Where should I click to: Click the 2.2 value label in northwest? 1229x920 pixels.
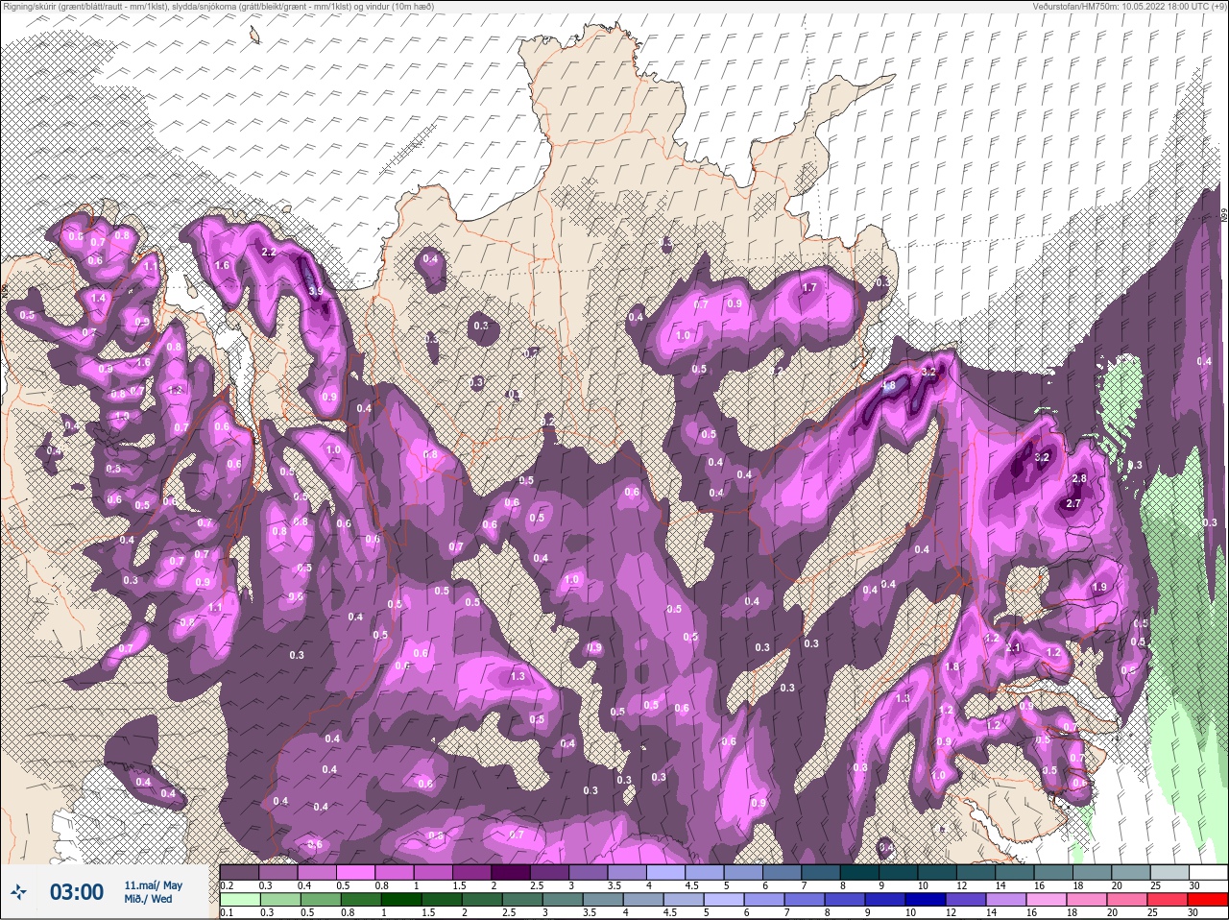269,253
